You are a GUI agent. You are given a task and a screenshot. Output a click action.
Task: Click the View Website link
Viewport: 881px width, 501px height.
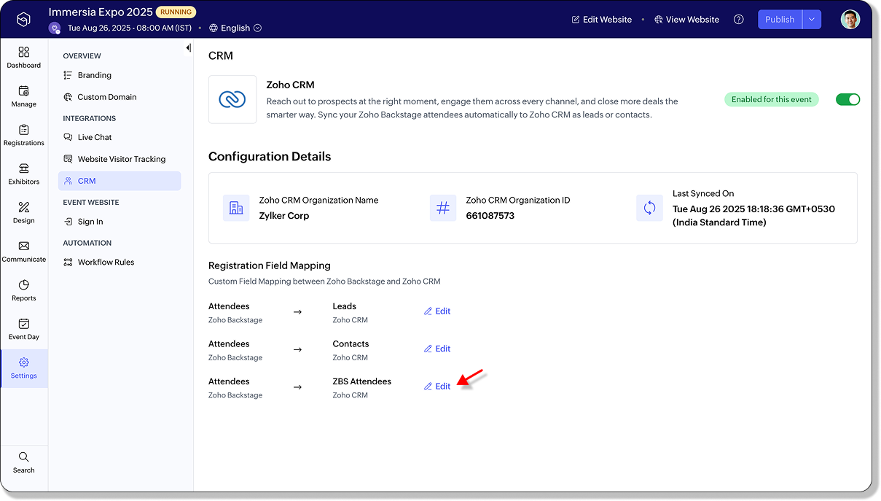coord(686,20)
